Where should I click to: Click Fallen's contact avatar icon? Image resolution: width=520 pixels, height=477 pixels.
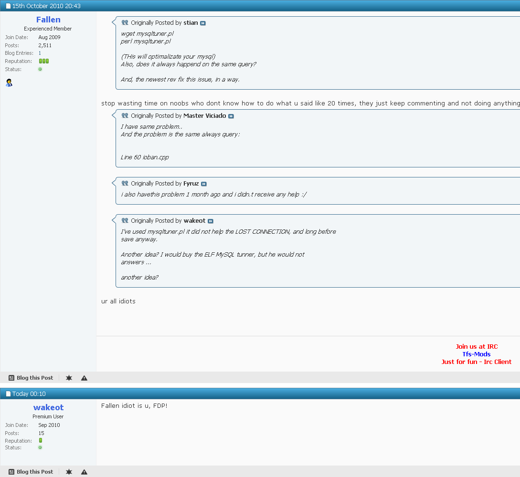(x=9, y=83)
